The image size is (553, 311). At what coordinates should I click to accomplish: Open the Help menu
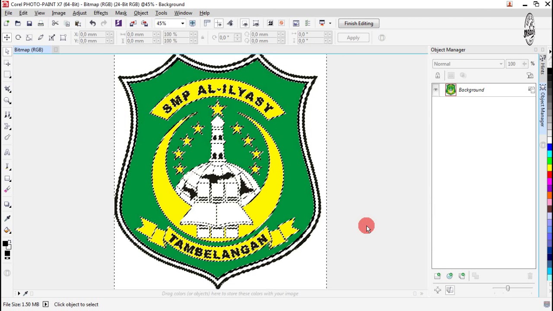[204, 13]
